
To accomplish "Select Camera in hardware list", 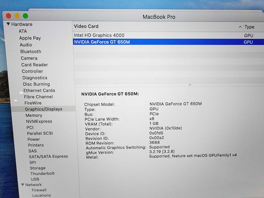I will coord(29,58).
